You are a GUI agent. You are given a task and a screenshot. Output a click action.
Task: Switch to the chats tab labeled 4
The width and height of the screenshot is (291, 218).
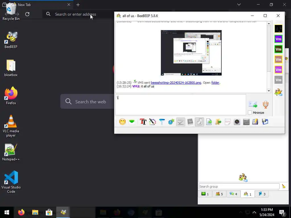tap(233, 194)
